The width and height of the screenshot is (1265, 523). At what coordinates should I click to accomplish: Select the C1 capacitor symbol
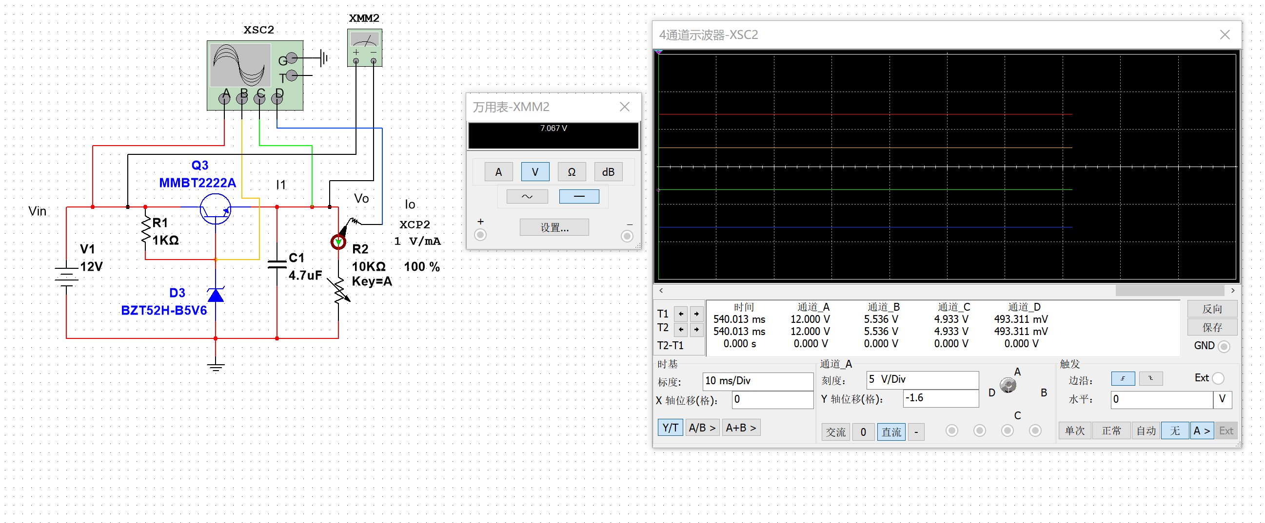pyautogui.click(x=277, y=265)
